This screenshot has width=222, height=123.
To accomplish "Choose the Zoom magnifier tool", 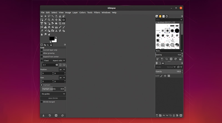I will (x=49, y=20).
